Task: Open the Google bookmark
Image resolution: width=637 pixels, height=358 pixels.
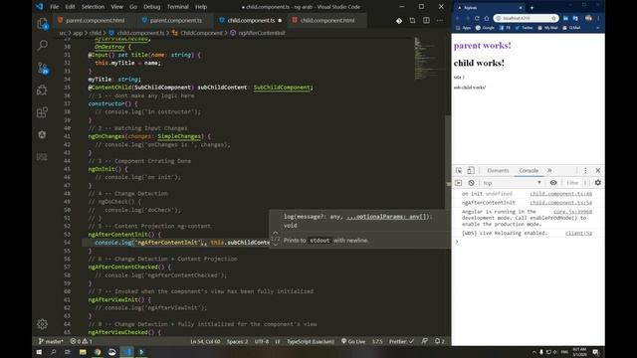Action: click(x=485, y=28)
